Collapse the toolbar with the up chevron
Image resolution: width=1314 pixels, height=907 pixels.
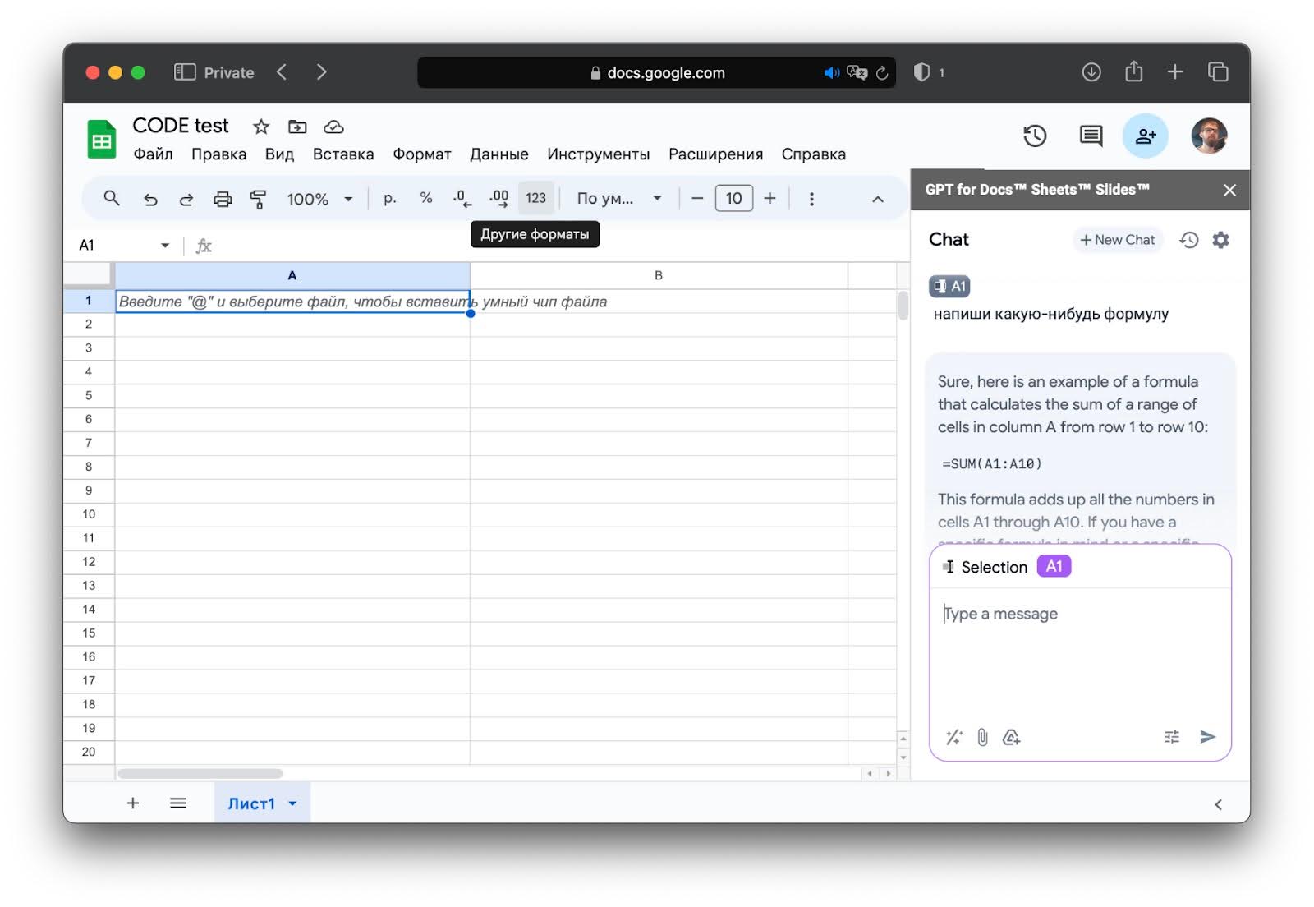pyautogui.click(x=877, y=199)
